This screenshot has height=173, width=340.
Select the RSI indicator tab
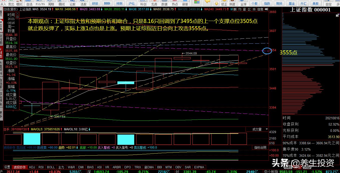pos(41,167)
